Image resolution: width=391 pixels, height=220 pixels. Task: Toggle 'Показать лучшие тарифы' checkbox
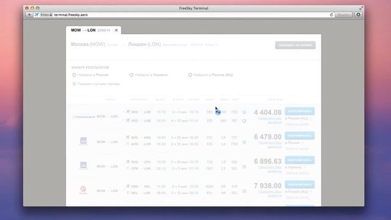pos(74,84)
